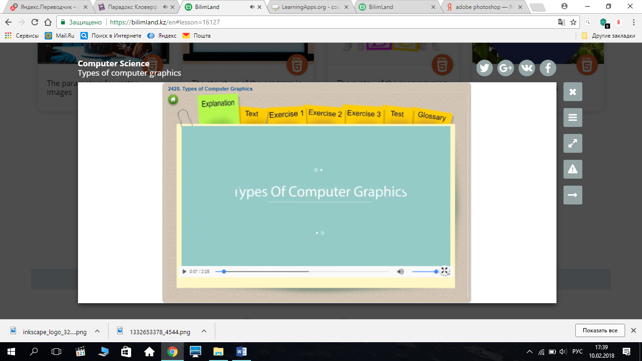Open the Exercise 1 tab
This screenshot has width=642, height=361.
[x=286, y=114]
